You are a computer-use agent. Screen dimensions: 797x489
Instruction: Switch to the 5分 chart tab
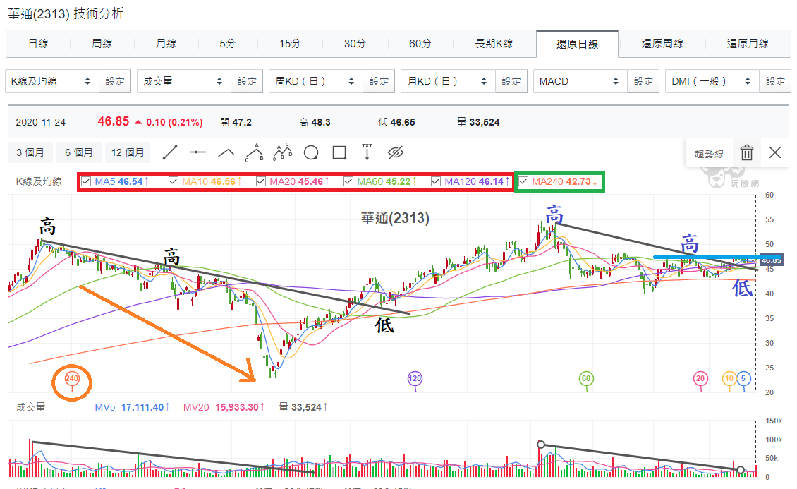pos(228,44)
